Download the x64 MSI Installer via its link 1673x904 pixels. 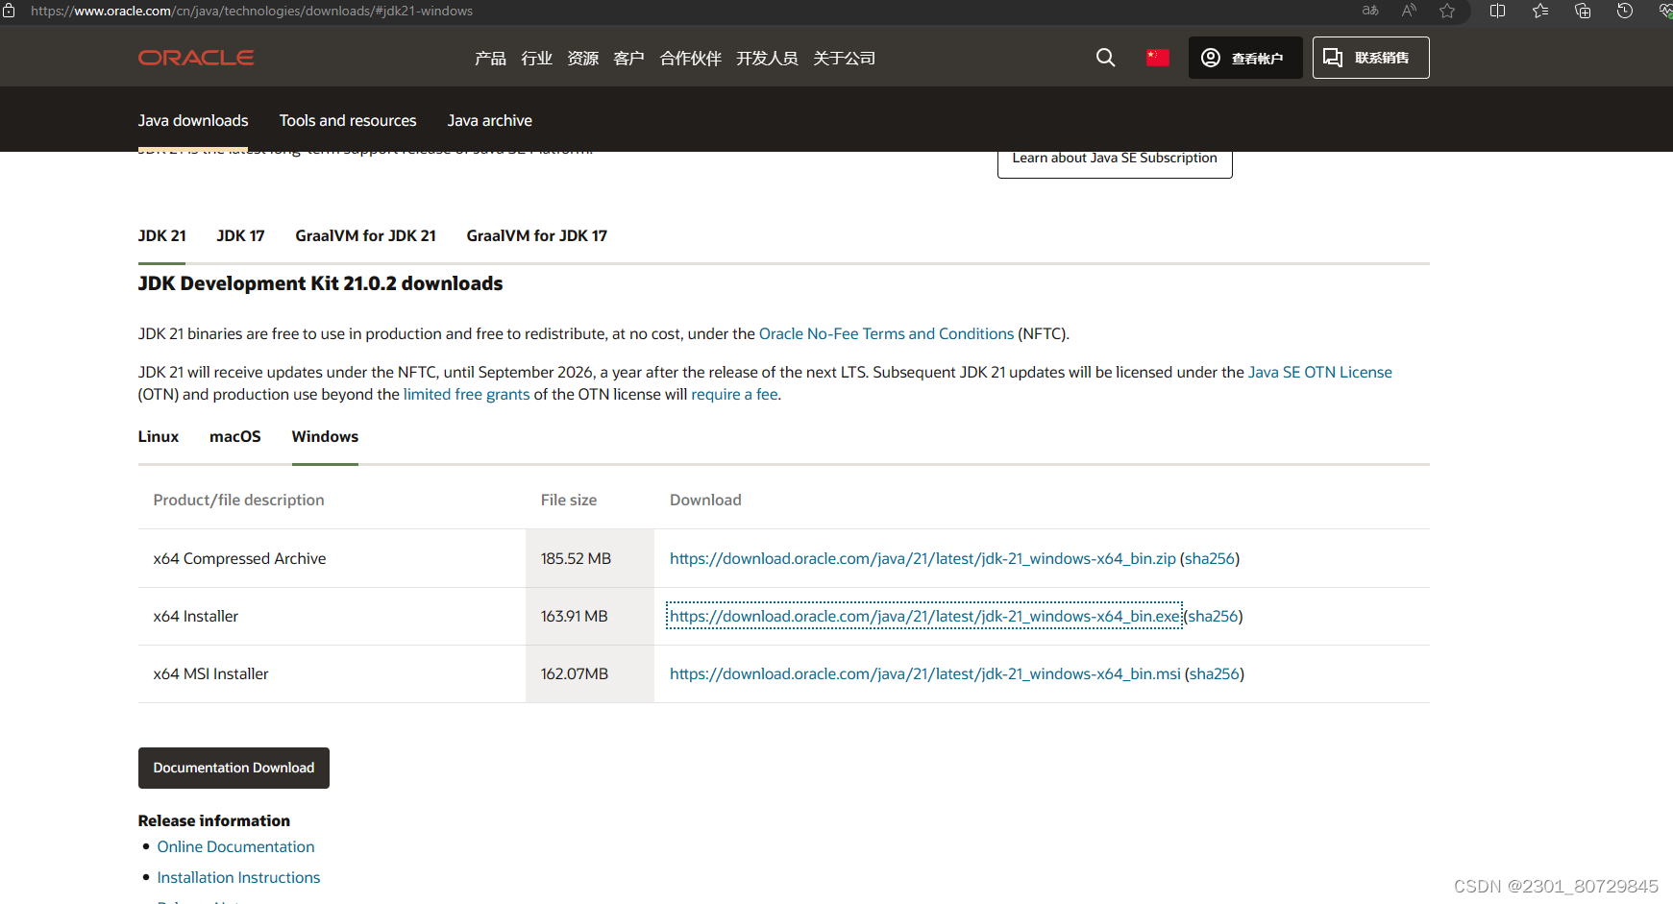(x=925, y=673)
